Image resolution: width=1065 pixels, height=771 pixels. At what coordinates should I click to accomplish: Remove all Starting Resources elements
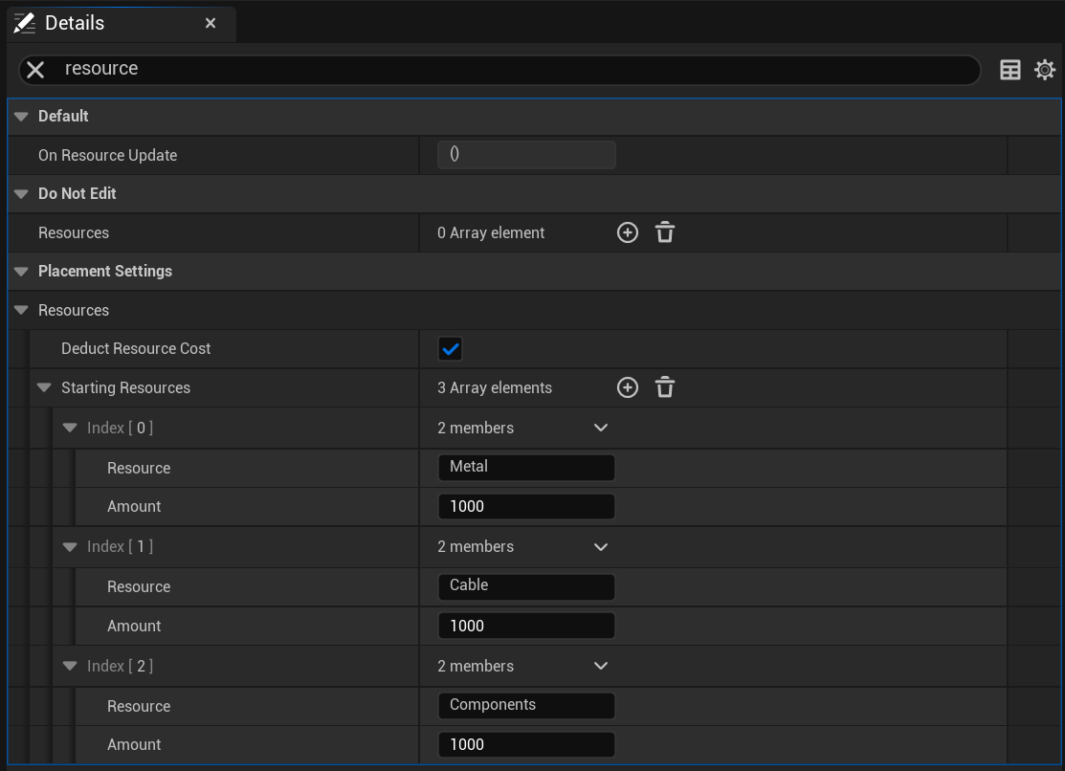click(665, 387)
